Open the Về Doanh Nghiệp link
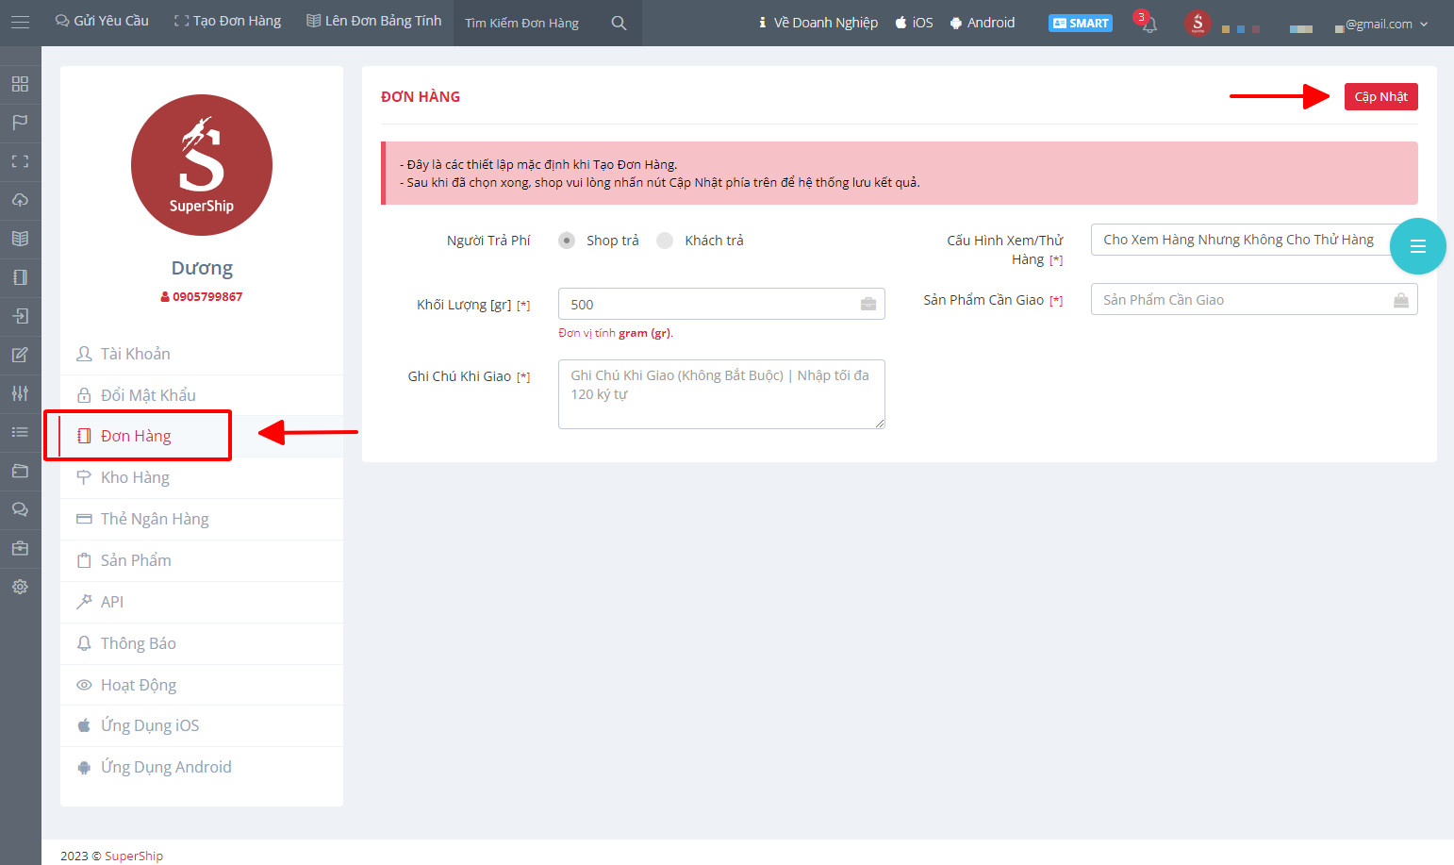This screenshot has width=1454, height=865. pos(818,23)
